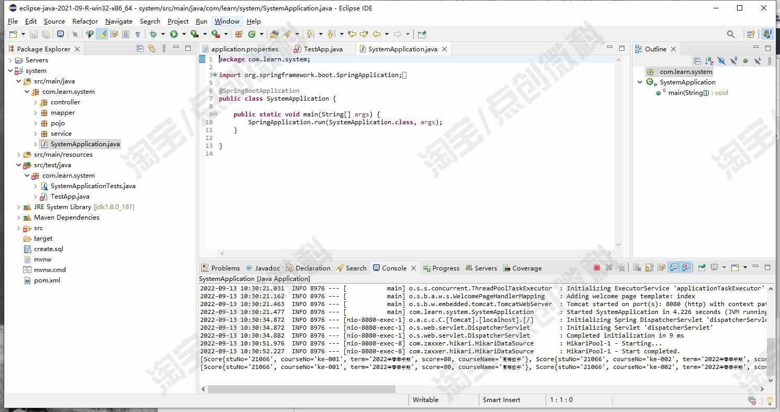The height and width of the screenshot is (412, 780).
Task: Expand JRE System Library node
Action: click(18, 207)
